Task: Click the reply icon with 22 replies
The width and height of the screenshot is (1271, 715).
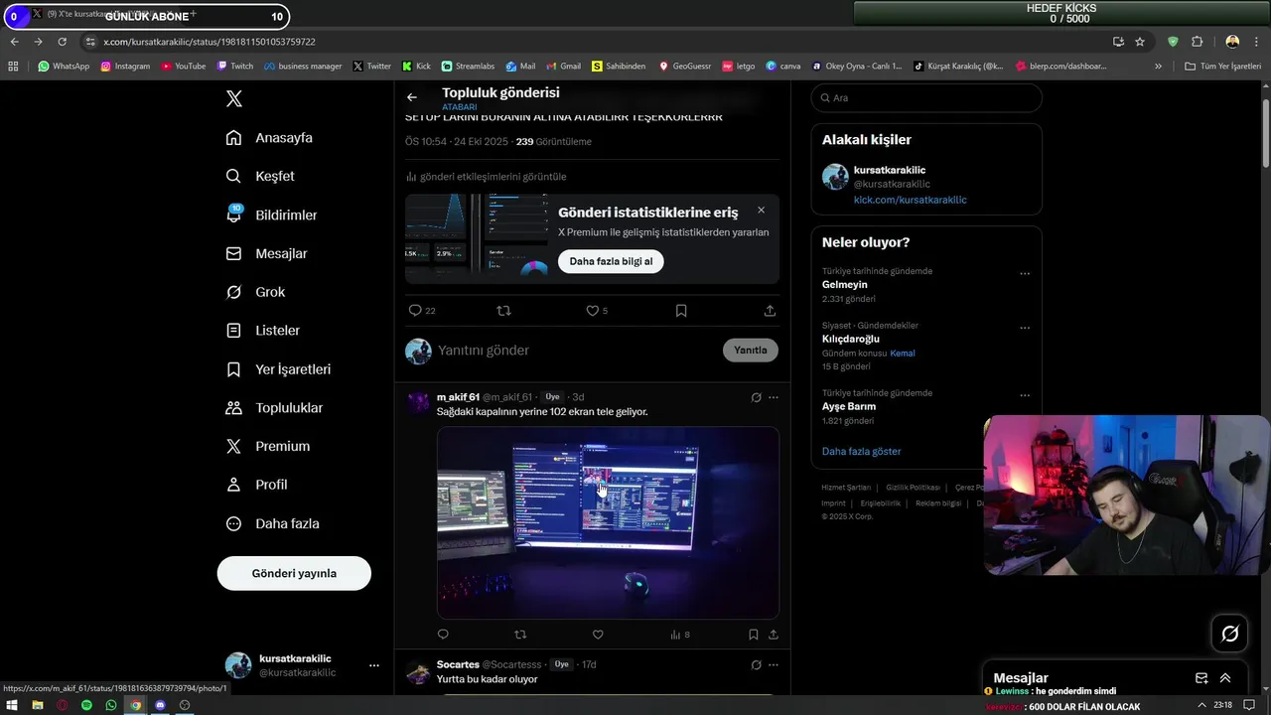Action: tap(422, 311)
